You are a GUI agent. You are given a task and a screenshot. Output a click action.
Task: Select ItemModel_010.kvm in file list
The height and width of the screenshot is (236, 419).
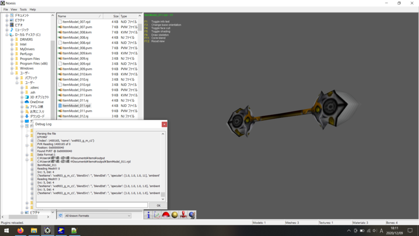(x=77, y=74)
